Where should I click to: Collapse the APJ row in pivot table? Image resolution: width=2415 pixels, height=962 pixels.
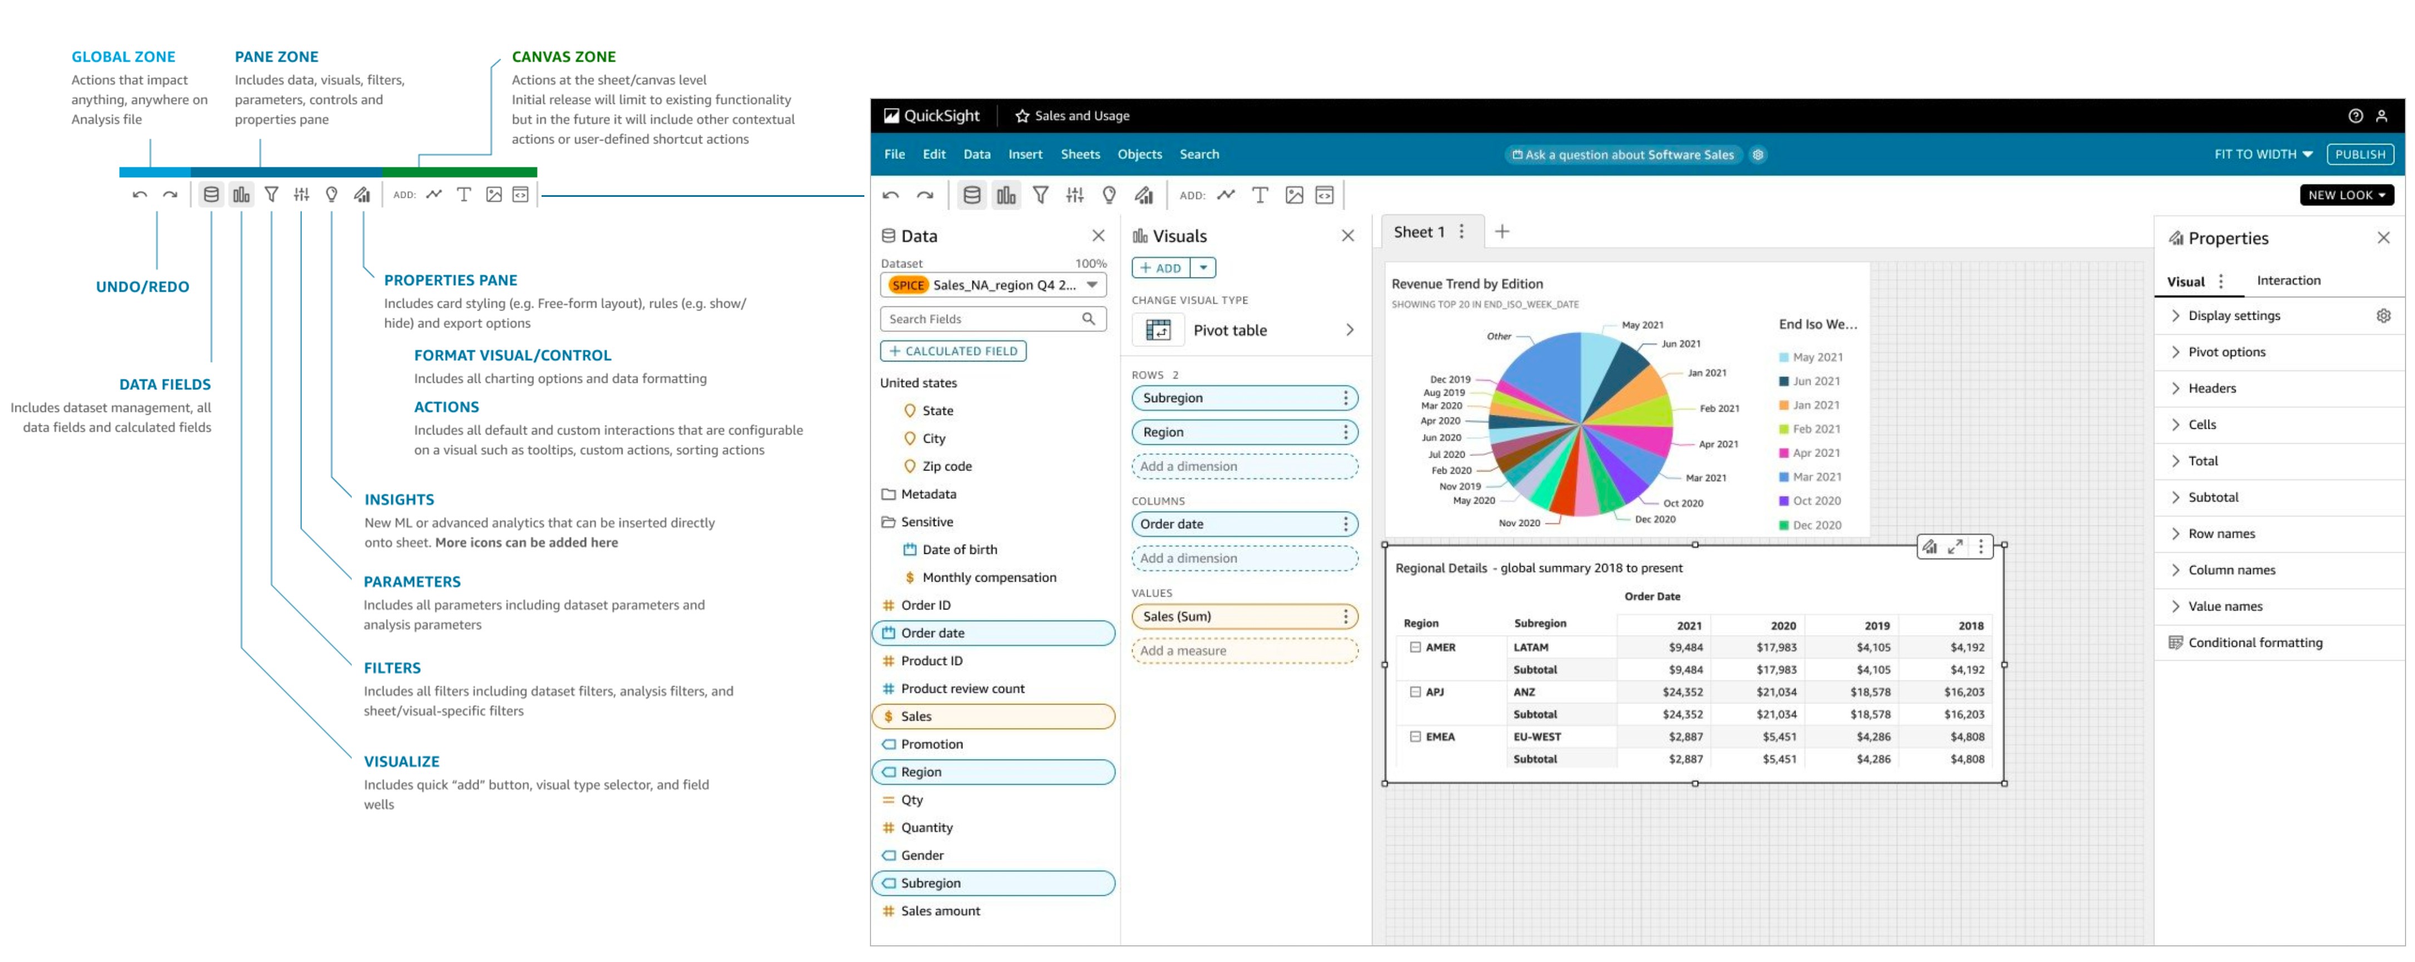1415,692
